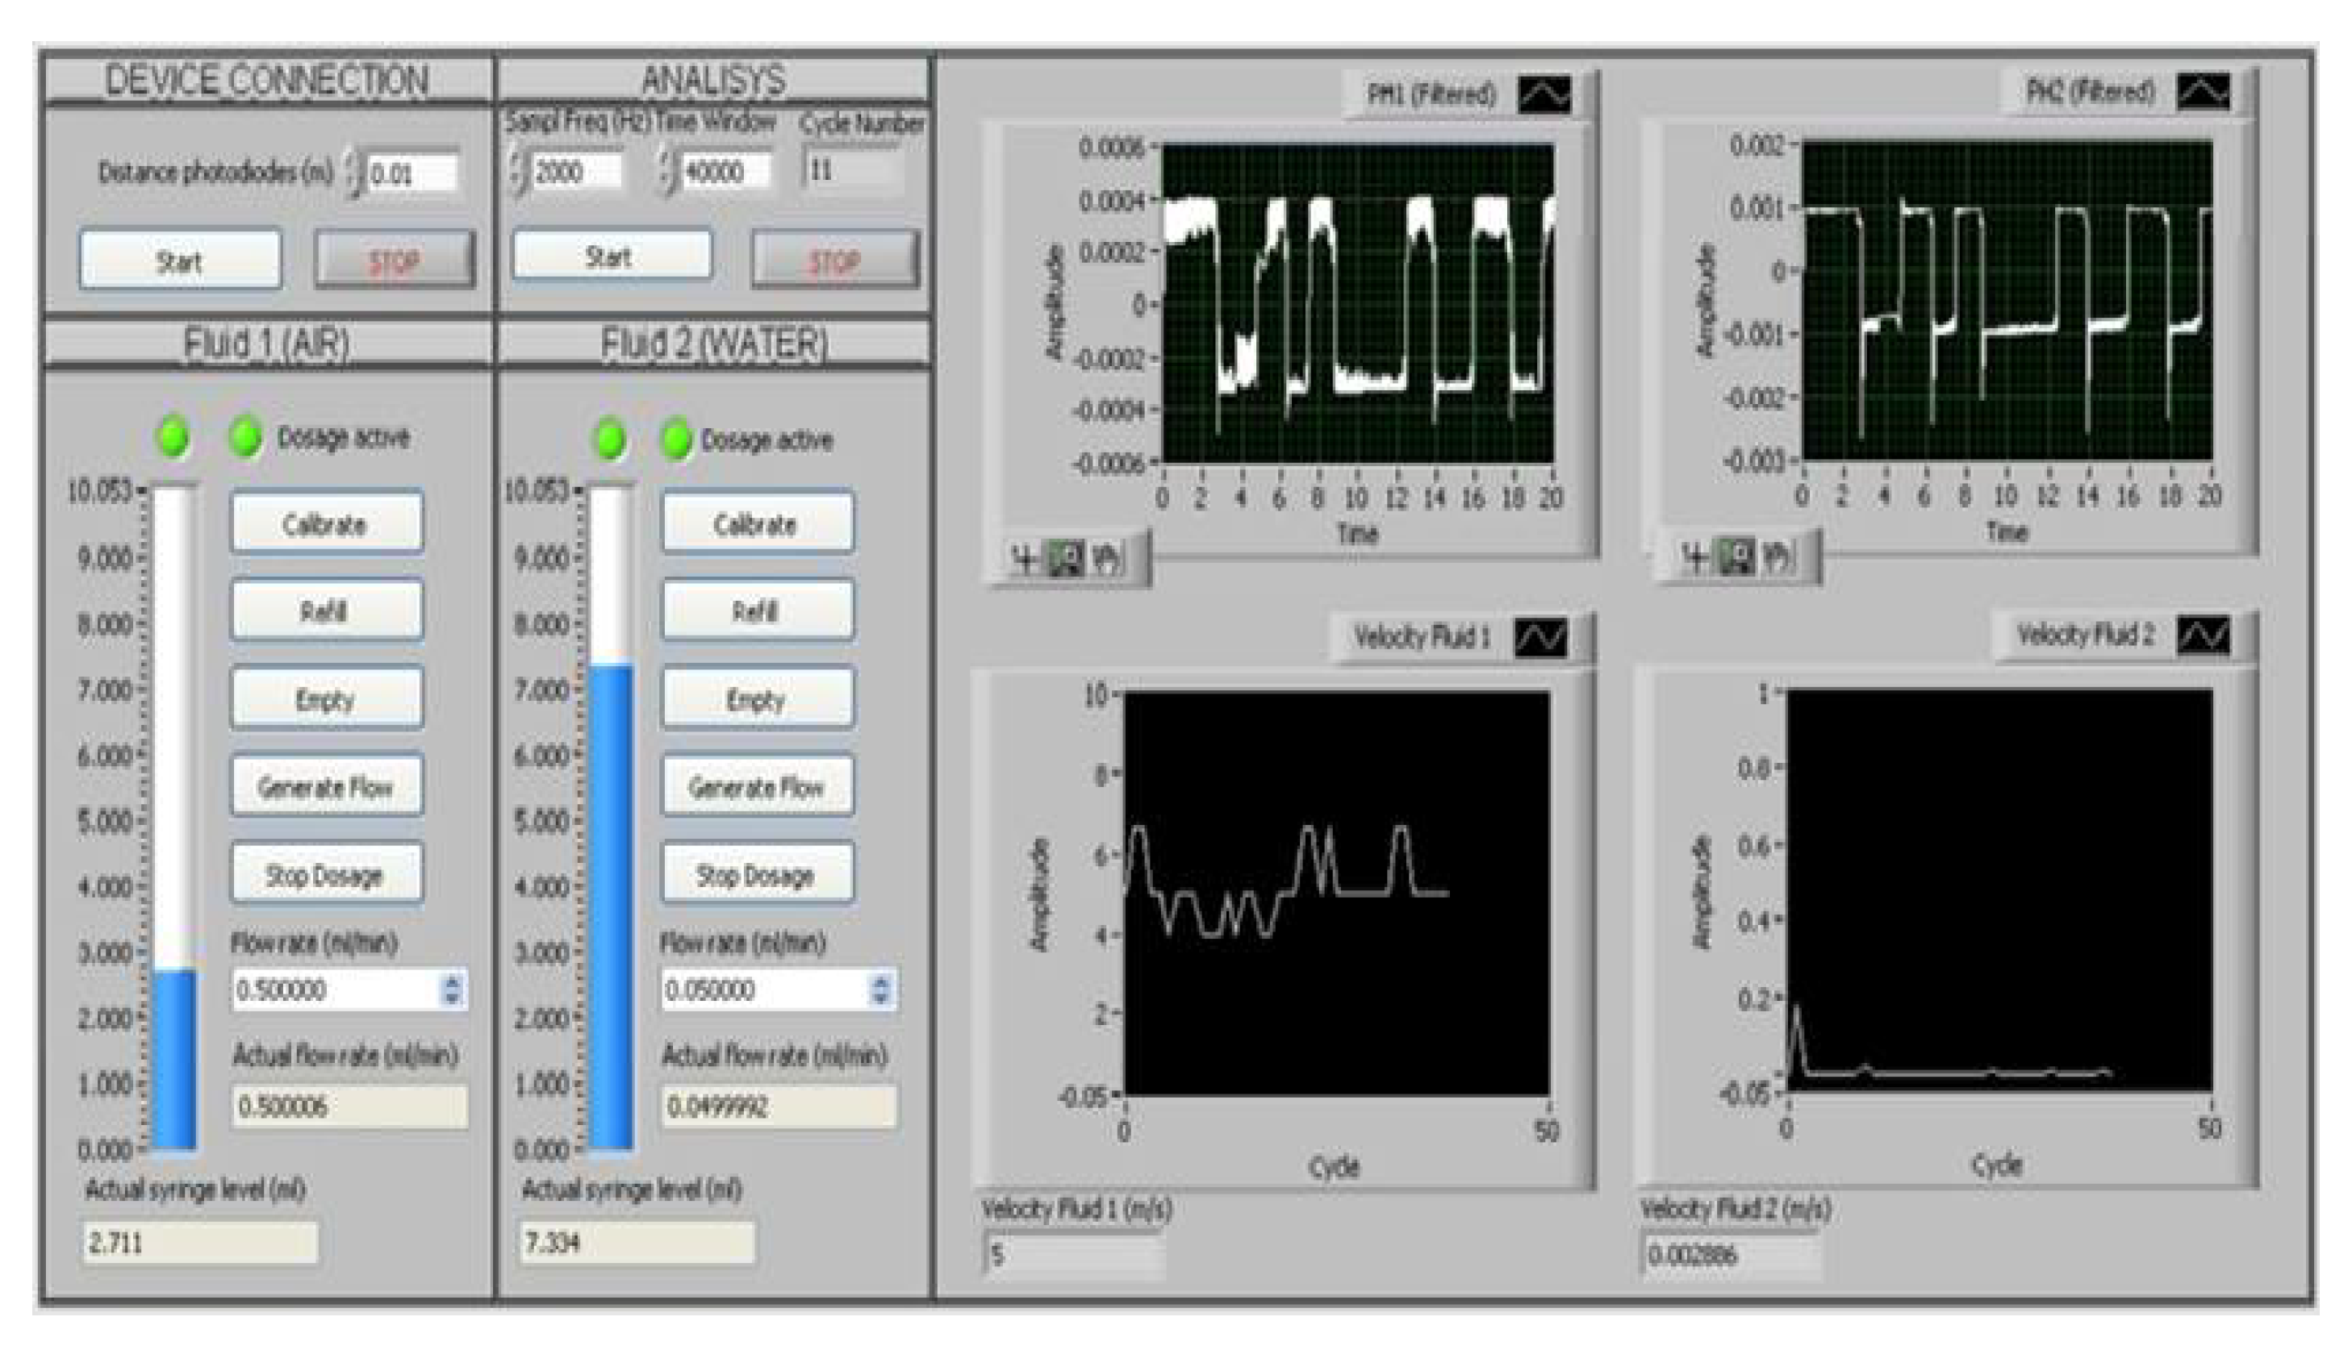Click Distance photodiodes input field
2352x1346 pixels.
click(411, 174)
